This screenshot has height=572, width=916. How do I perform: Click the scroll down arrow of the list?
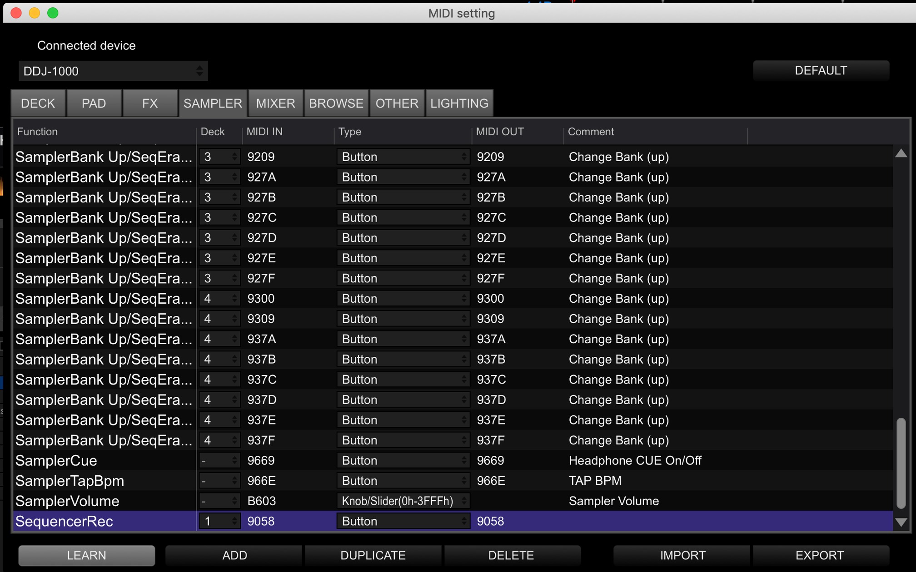click(x=901, y=523)
